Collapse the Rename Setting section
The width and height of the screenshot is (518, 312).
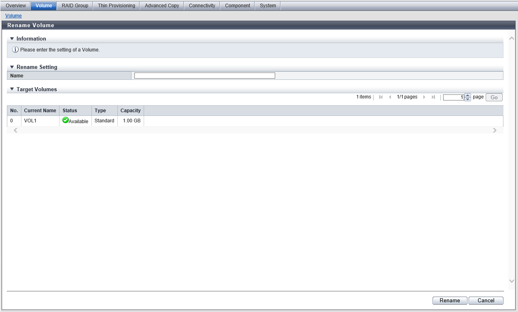pos(12,67)
